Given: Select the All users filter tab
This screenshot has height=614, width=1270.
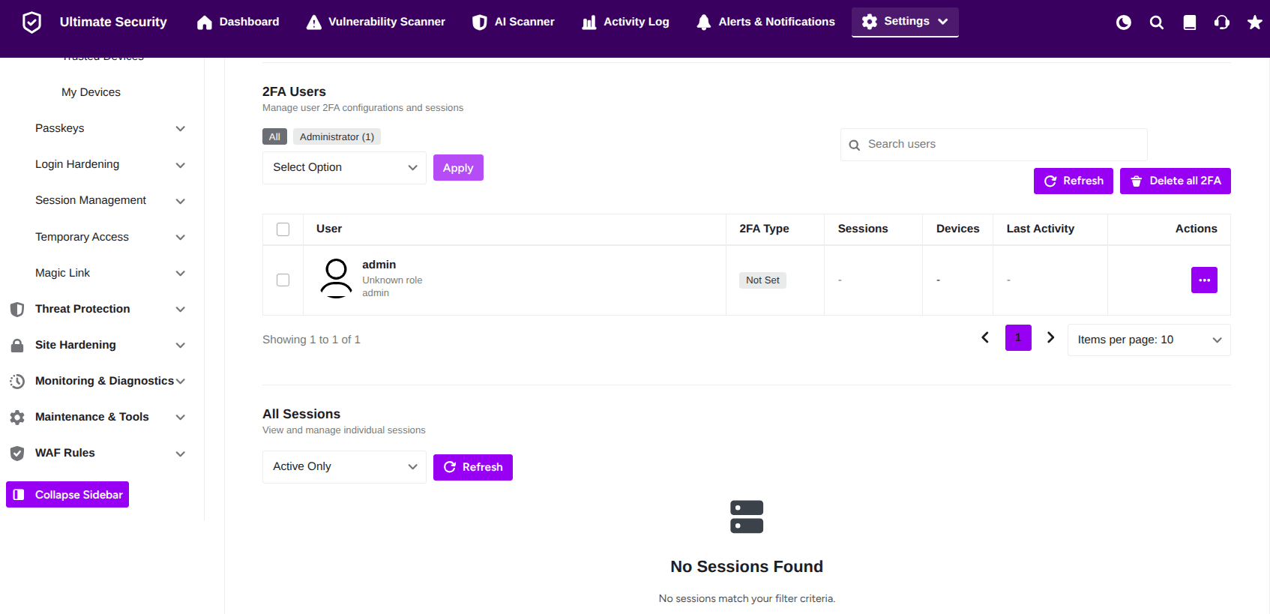Looking at the screenshot, I should [274, 136].
